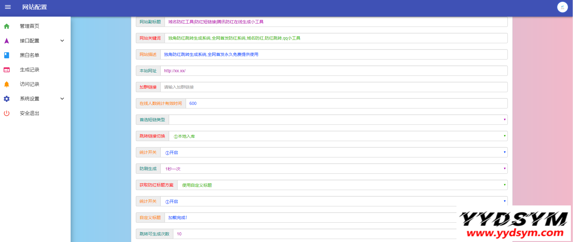573x242 pixels.
Task: Click the 本站网址 input field
Action: point(334,71)
